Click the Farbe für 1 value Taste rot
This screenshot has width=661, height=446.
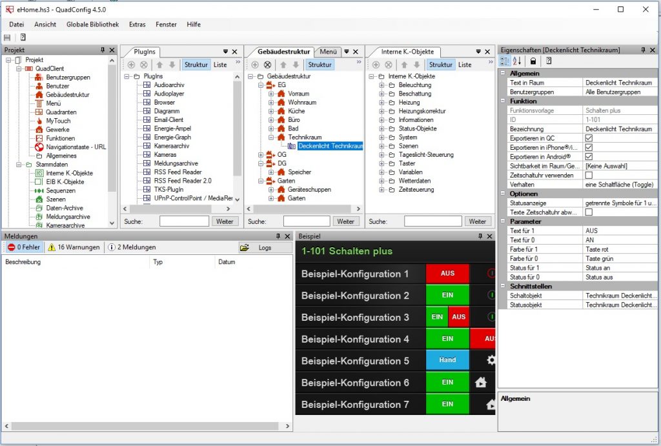pos(620,249)
